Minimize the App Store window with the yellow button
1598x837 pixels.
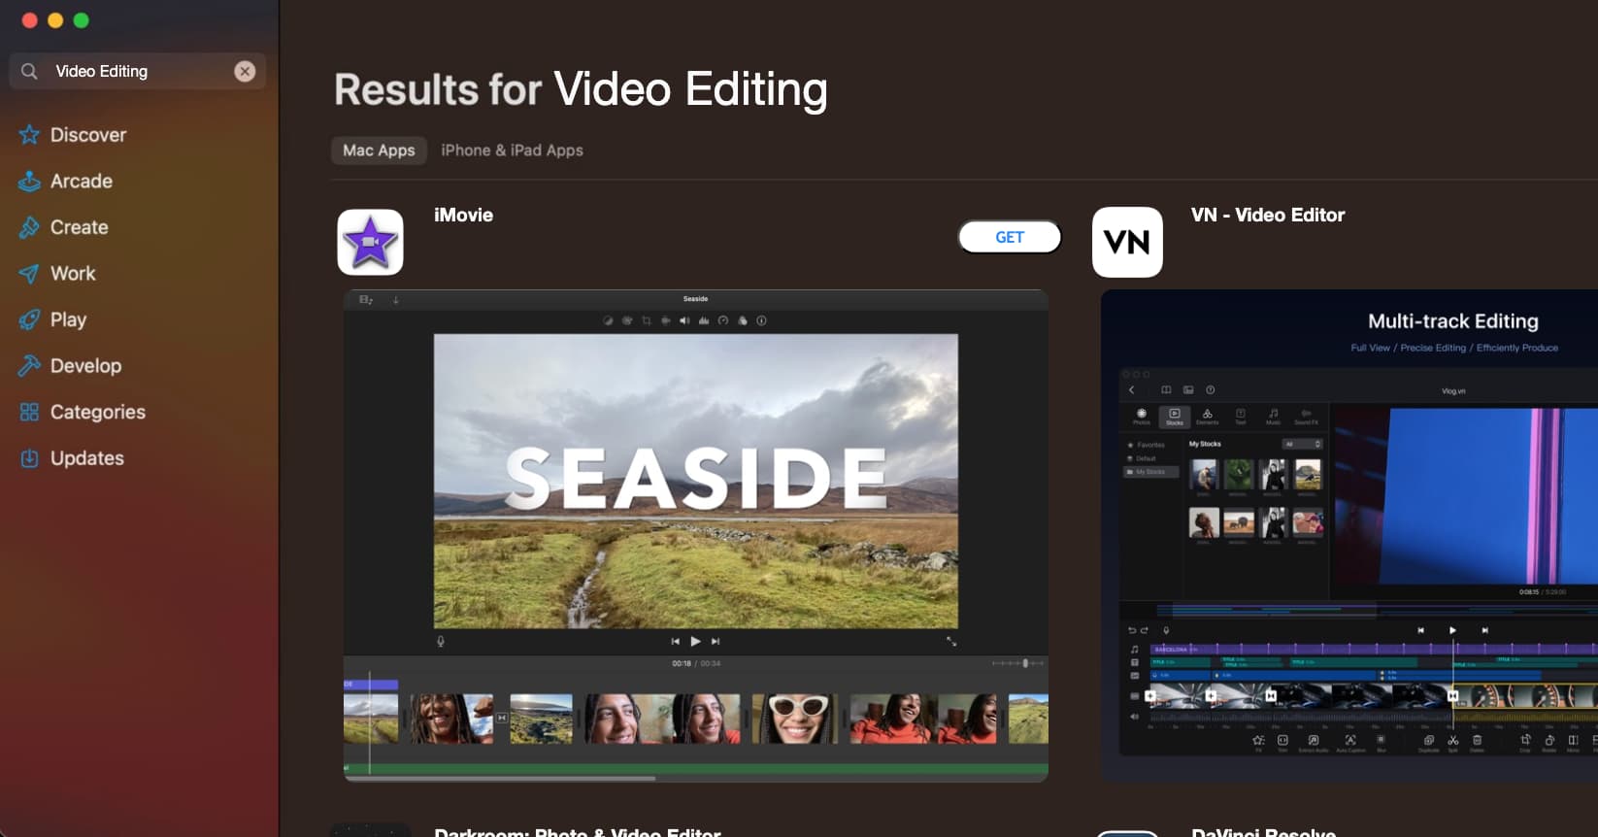pyautogui.click(x=55, y=20)
